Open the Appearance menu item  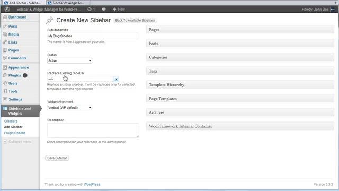(19, 67)
